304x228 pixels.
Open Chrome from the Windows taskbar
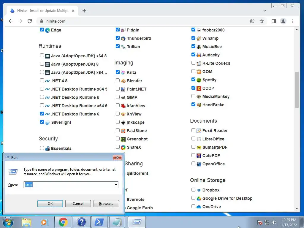(63, 222)
